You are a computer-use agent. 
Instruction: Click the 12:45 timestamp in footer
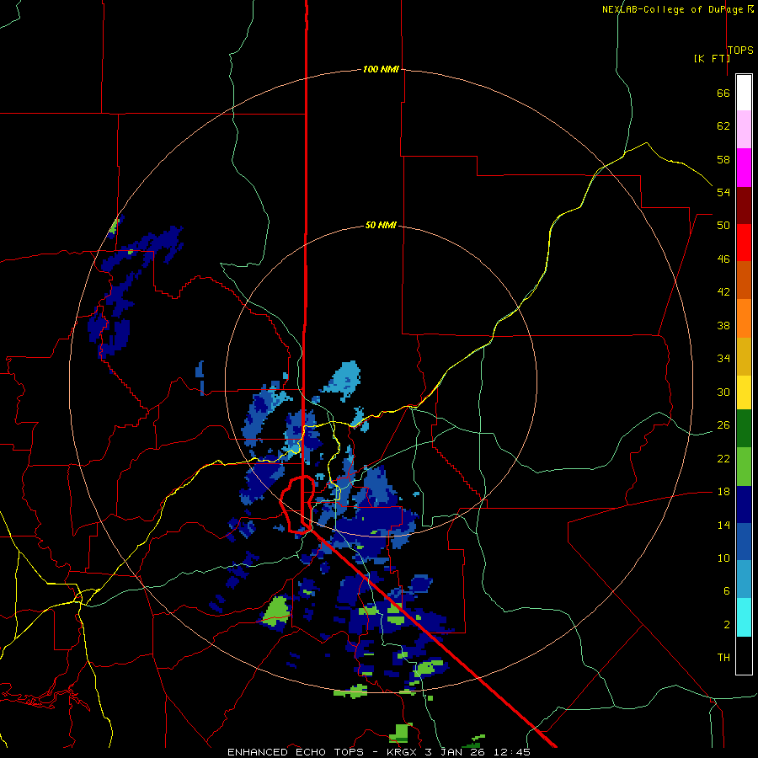[x=512, y=752]
